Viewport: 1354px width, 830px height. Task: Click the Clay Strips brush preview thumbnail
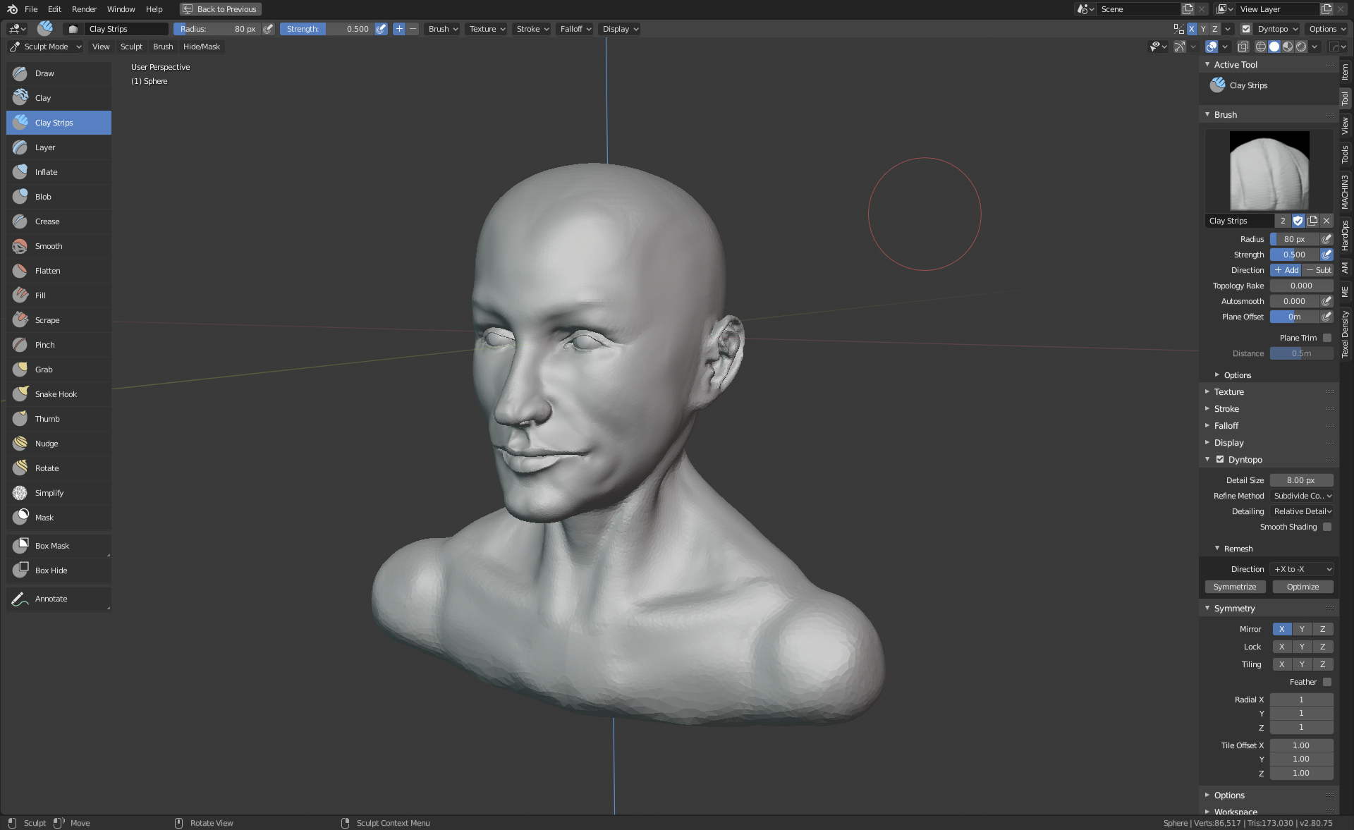(x=1269, y=171)
